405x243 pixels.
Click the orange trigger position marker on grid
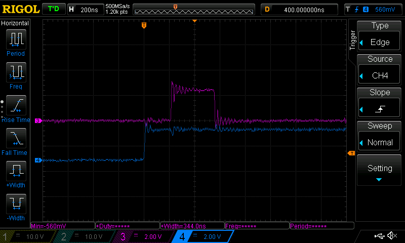pos(144,25)
